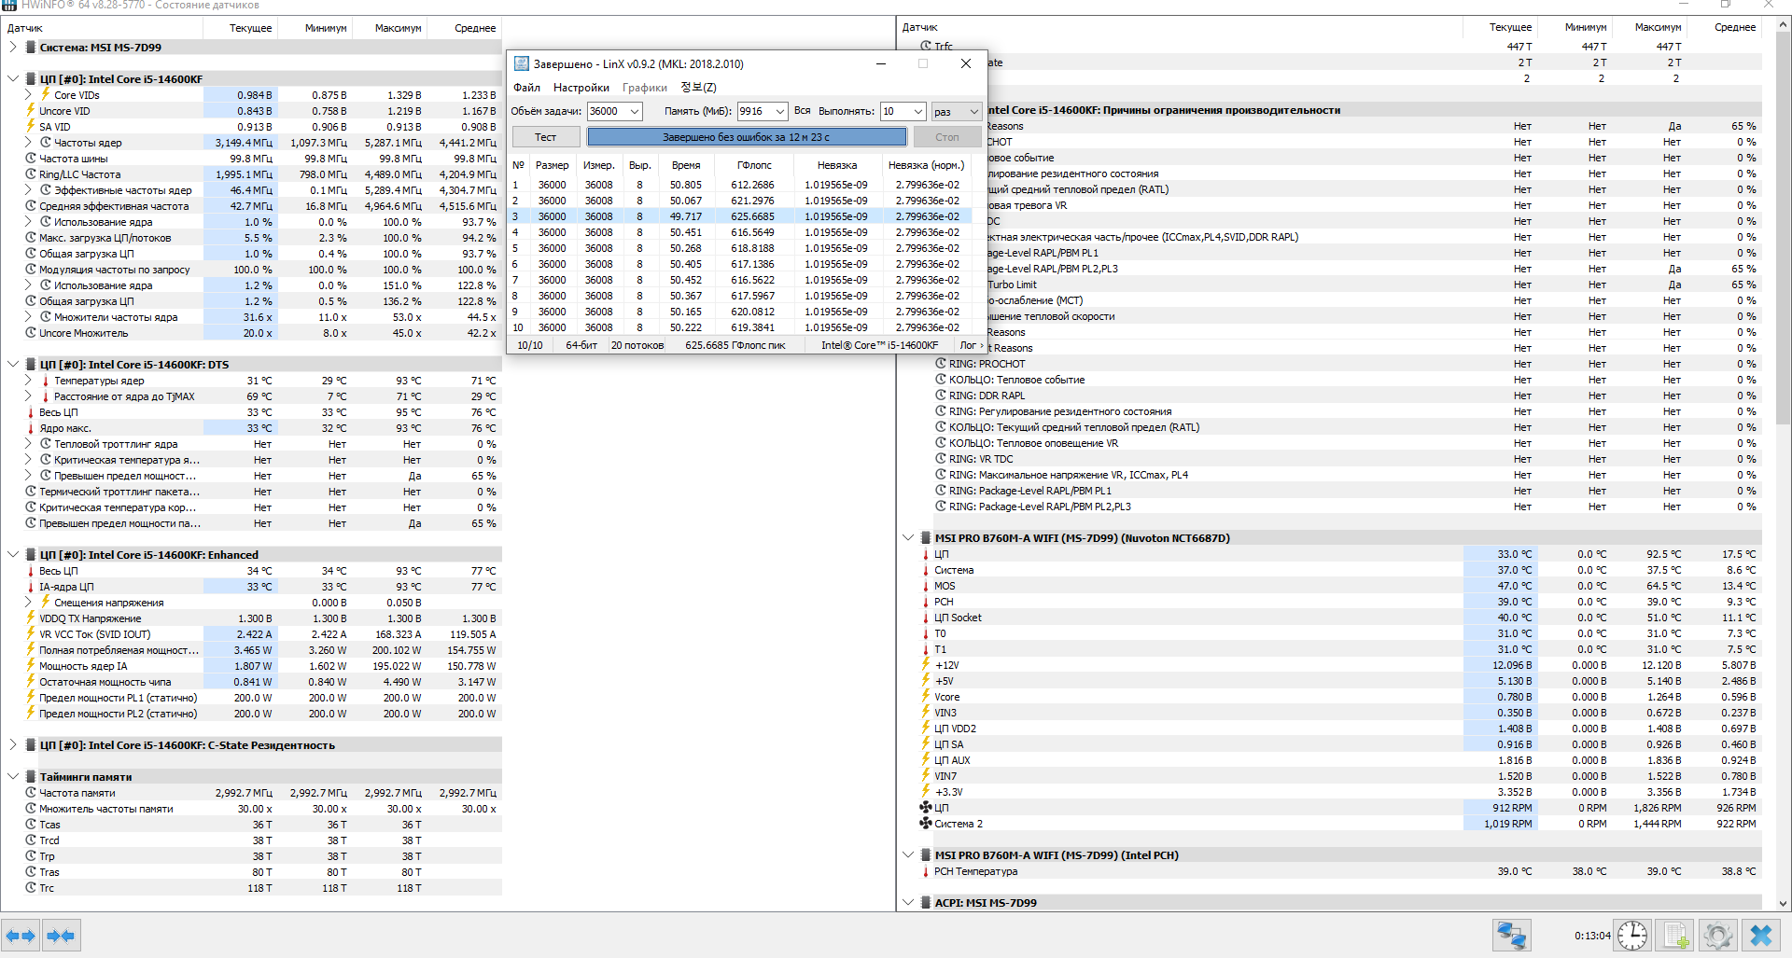Start the LinX run with Тест button
Screen dimensions: 1792x958
(545, 137)
